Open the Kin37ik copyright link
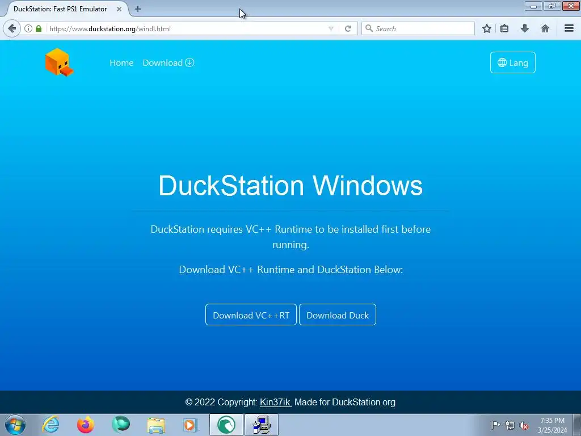Screen dimensions: 581x436 276,403
